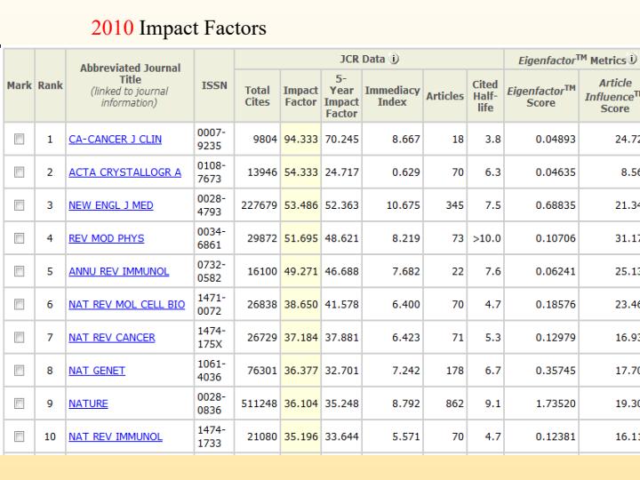
Task: Click the Impact Factor column header
Action: pos(300,96)
